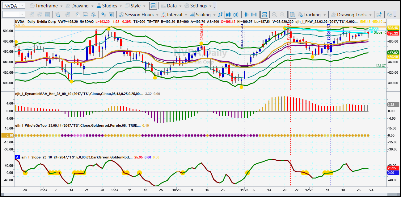Narrow bar spacing with the inward-arrows icon
The width and height of the screenshot is (401, 197).
click(246, 15)
